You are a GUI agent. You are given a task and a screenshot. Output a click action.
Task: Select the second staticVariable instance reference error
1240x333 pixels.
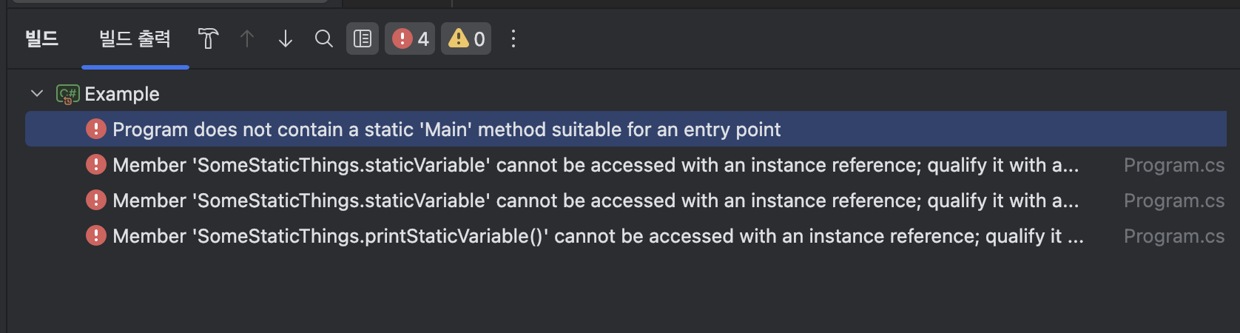tap(626, 201)
